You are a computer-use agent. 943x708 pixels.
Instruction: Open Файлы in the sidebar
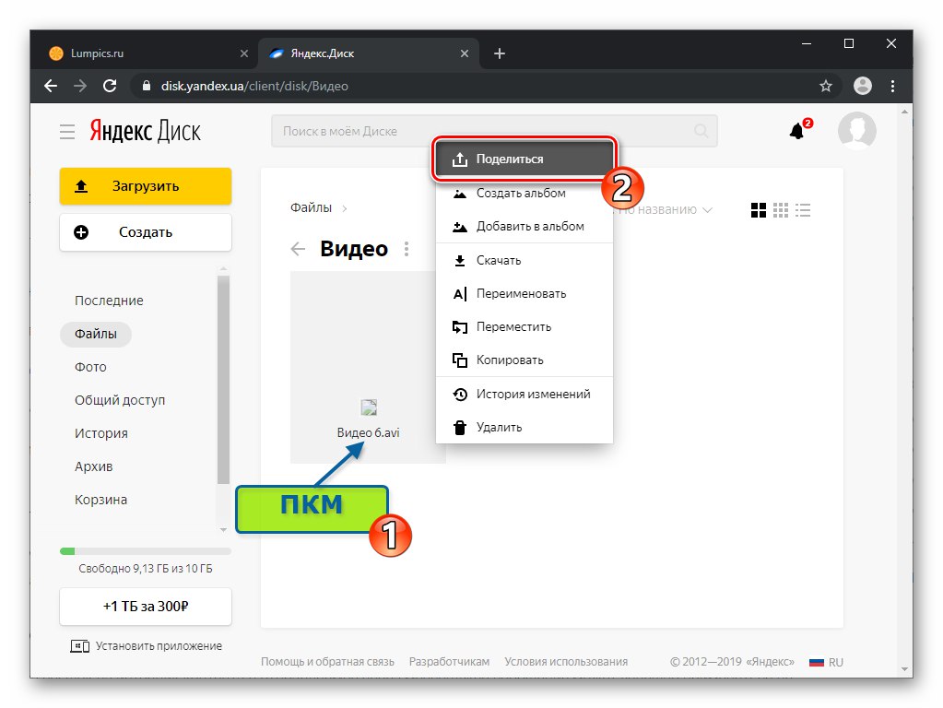(x=96, y=334)
